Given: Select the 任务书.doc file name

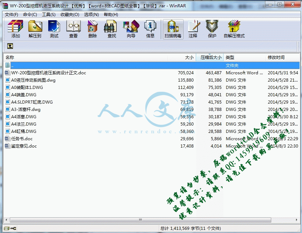Looking at the screenshot, I should point(22,138).
